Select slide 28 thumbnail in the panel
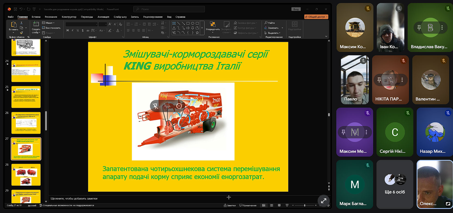Viewport: 453px width, 213px height. tap(26, 175)
